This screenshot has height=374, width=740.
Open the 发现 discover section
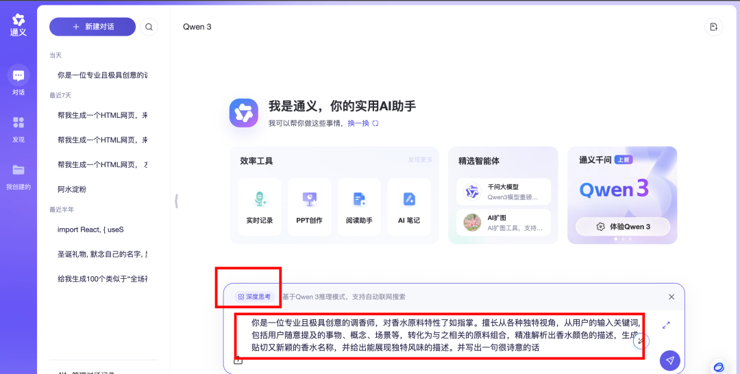18,128
